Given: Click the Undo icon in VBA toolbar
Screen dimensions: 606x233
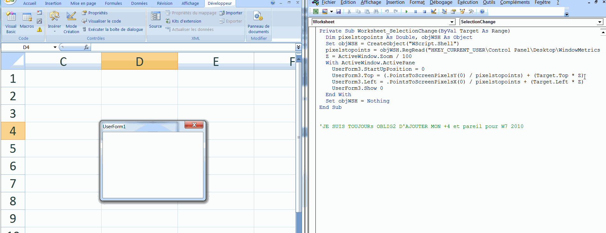Looking at the screenshot, I should pos(387,11).
